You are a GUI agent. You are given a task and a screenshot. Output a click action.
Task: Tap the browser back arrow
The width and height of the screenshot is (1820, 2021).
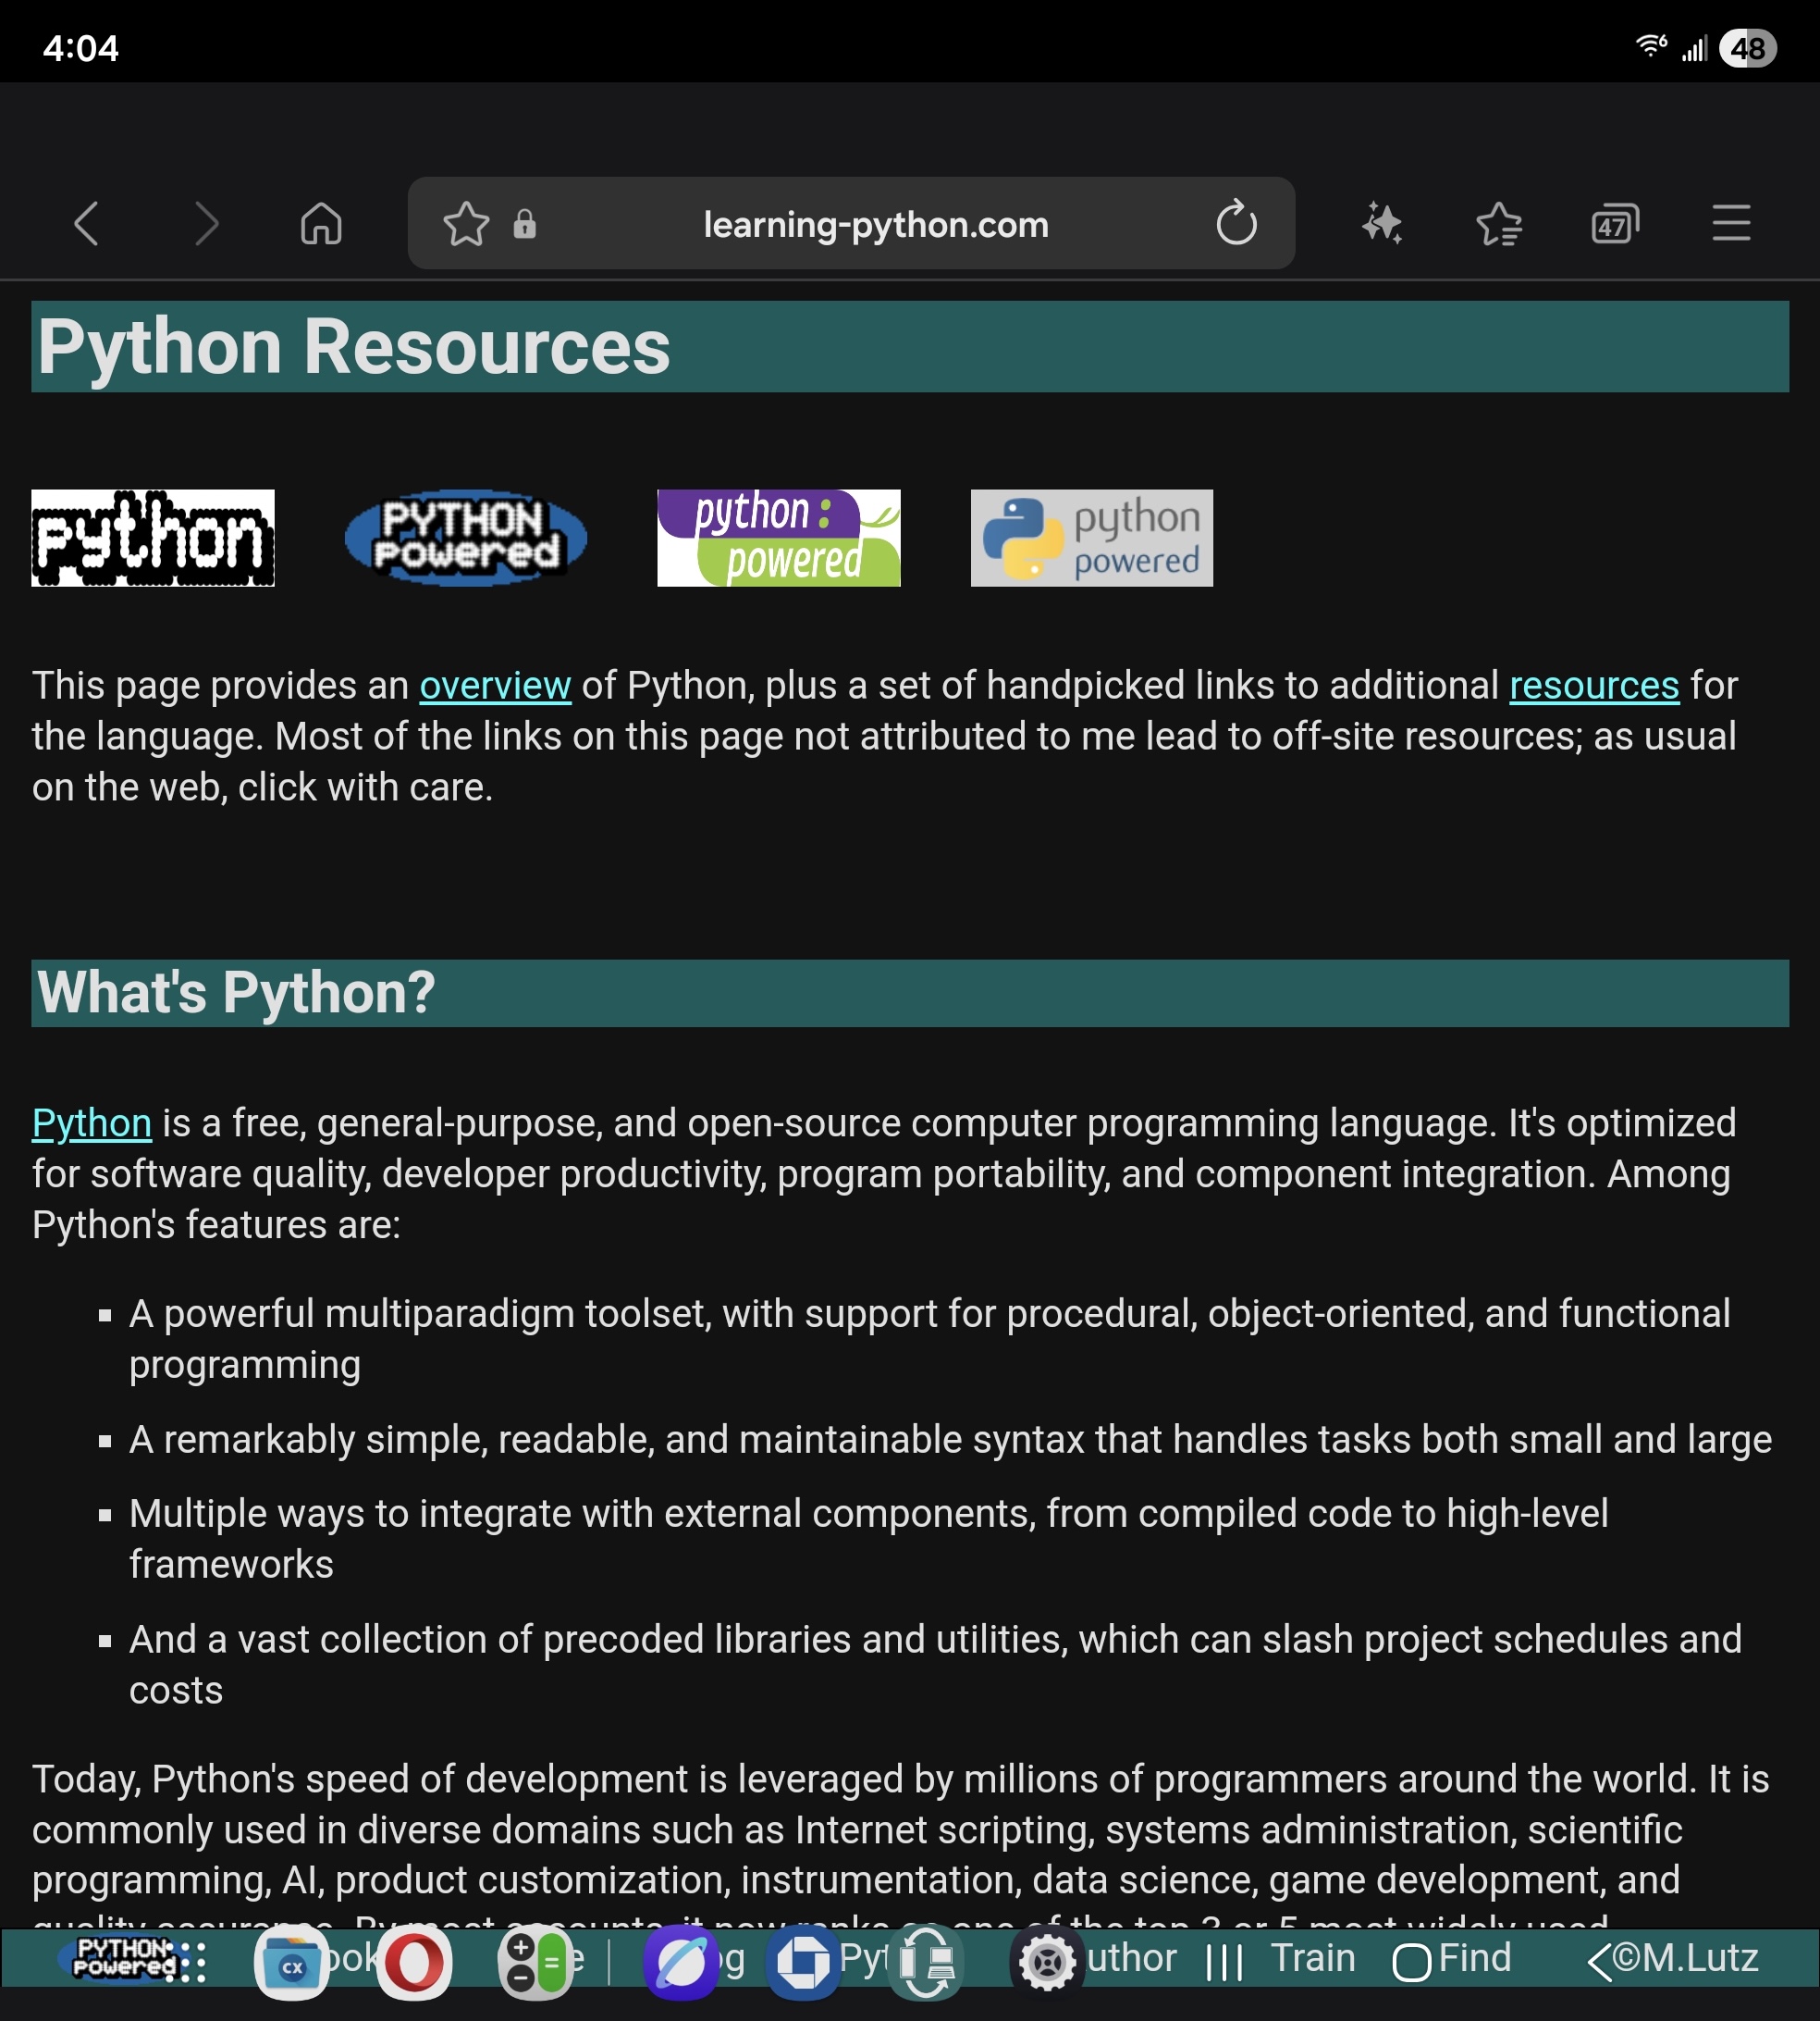click(x=87, y=223)
